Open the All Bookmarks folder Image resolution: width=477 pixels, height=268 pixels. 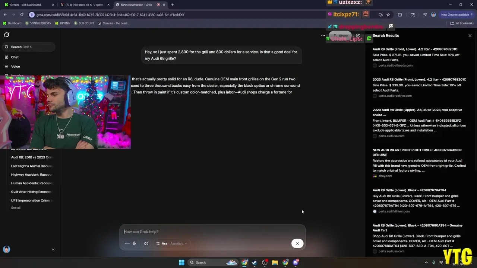[x=462, y=23]
